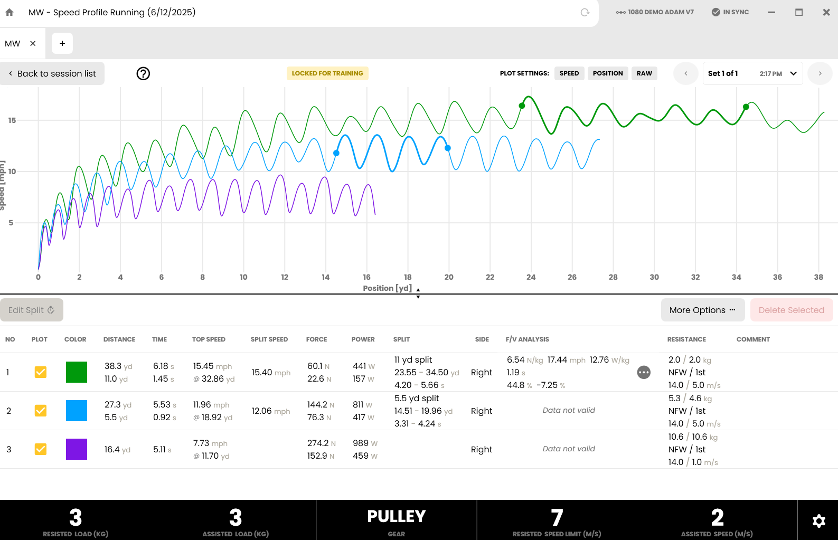Go to the home screen icon

(x=10, y=12)
